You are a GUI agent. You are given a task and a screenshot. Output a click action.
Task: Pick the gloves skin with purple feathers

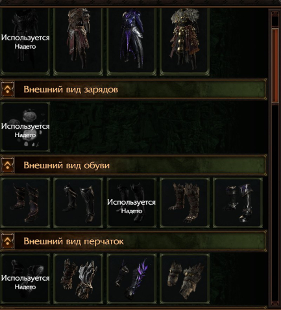[132, 279]
